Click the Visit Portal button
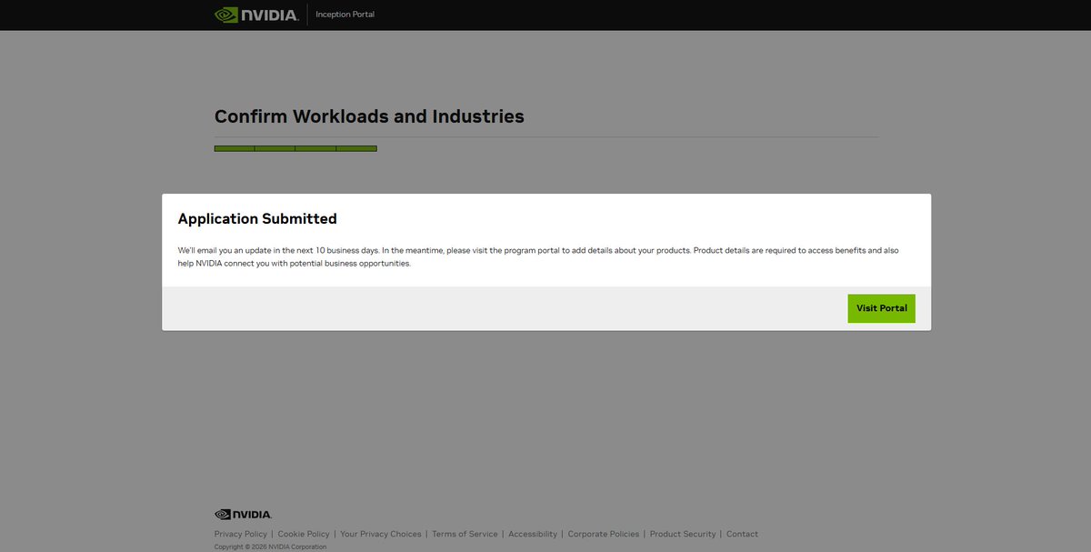 pos(881,308)
